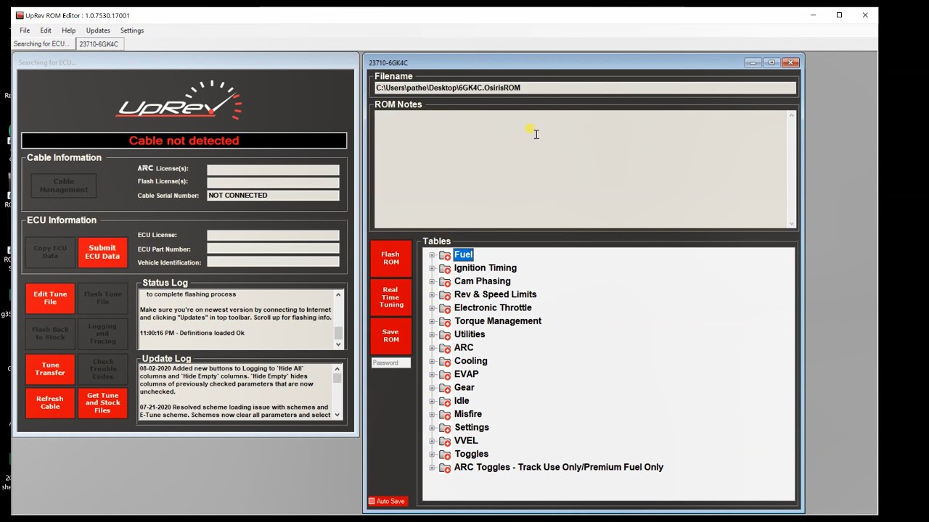Screen dimensions: 929x522
Task: Click the Rev & Speed Limits folder icon
Action: 445,295
